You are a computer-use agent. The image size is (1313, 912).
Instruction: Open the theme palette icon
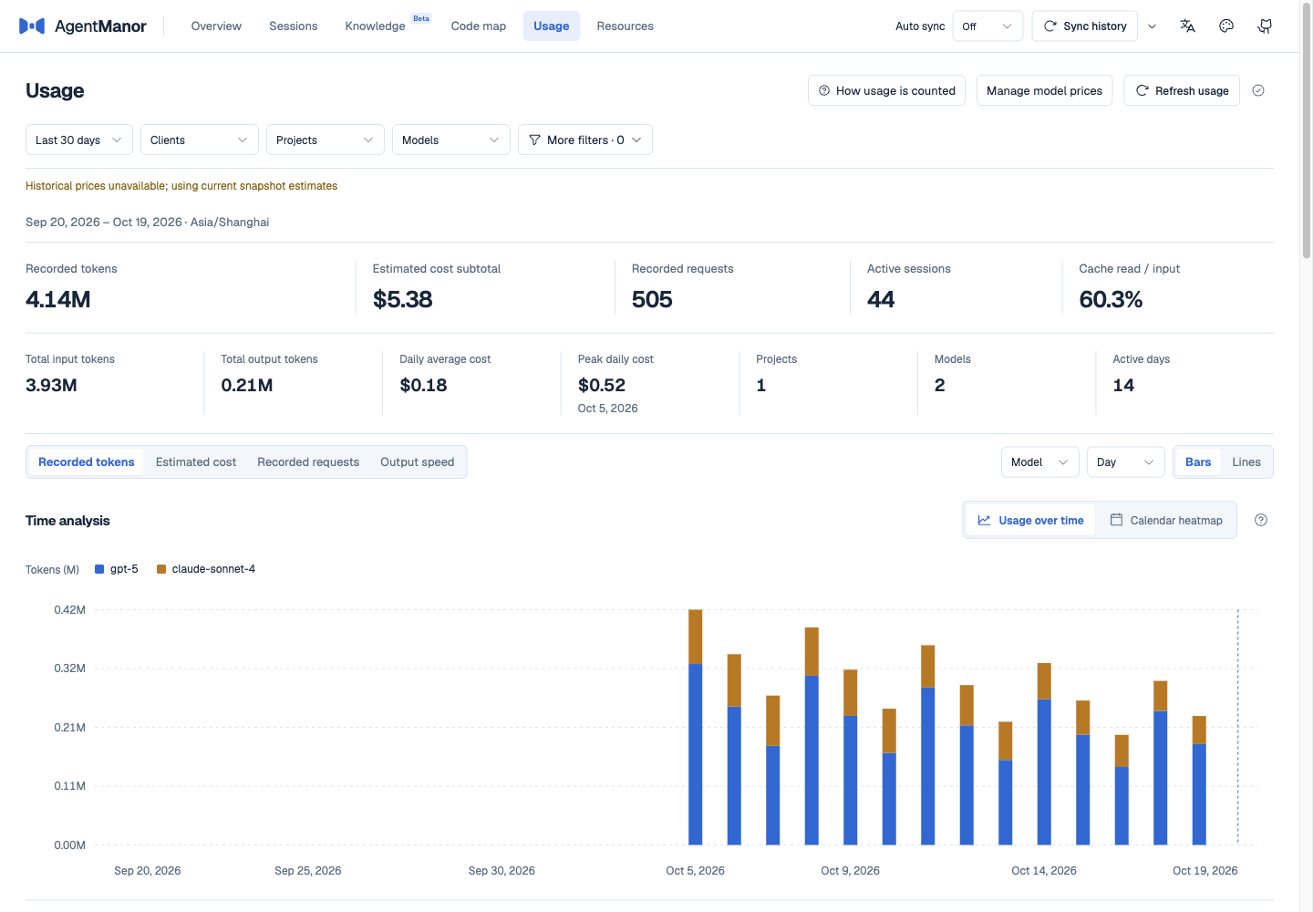[x=1226, y=26]
